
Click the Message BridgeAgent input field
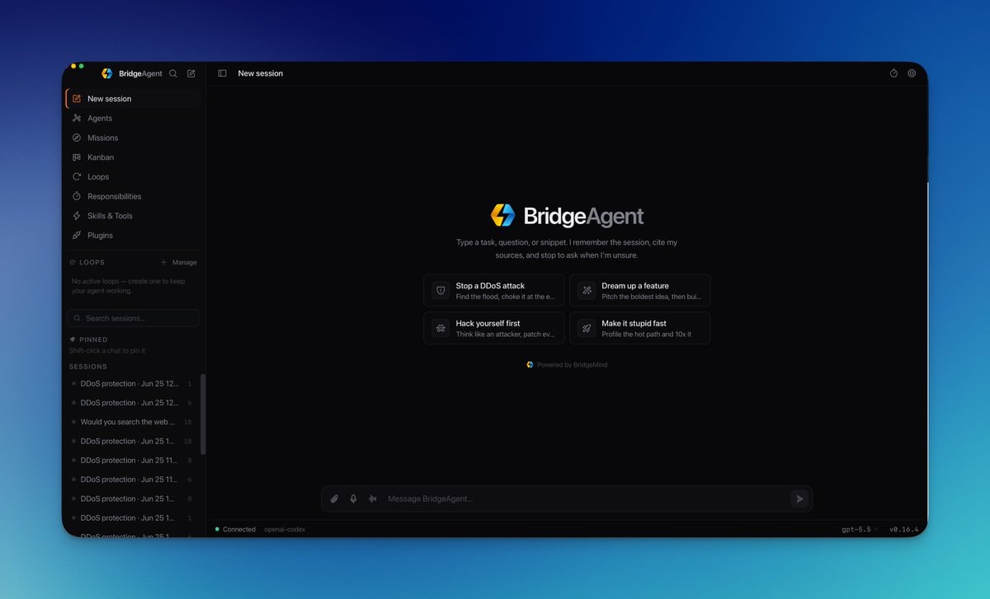coord(584,498)
